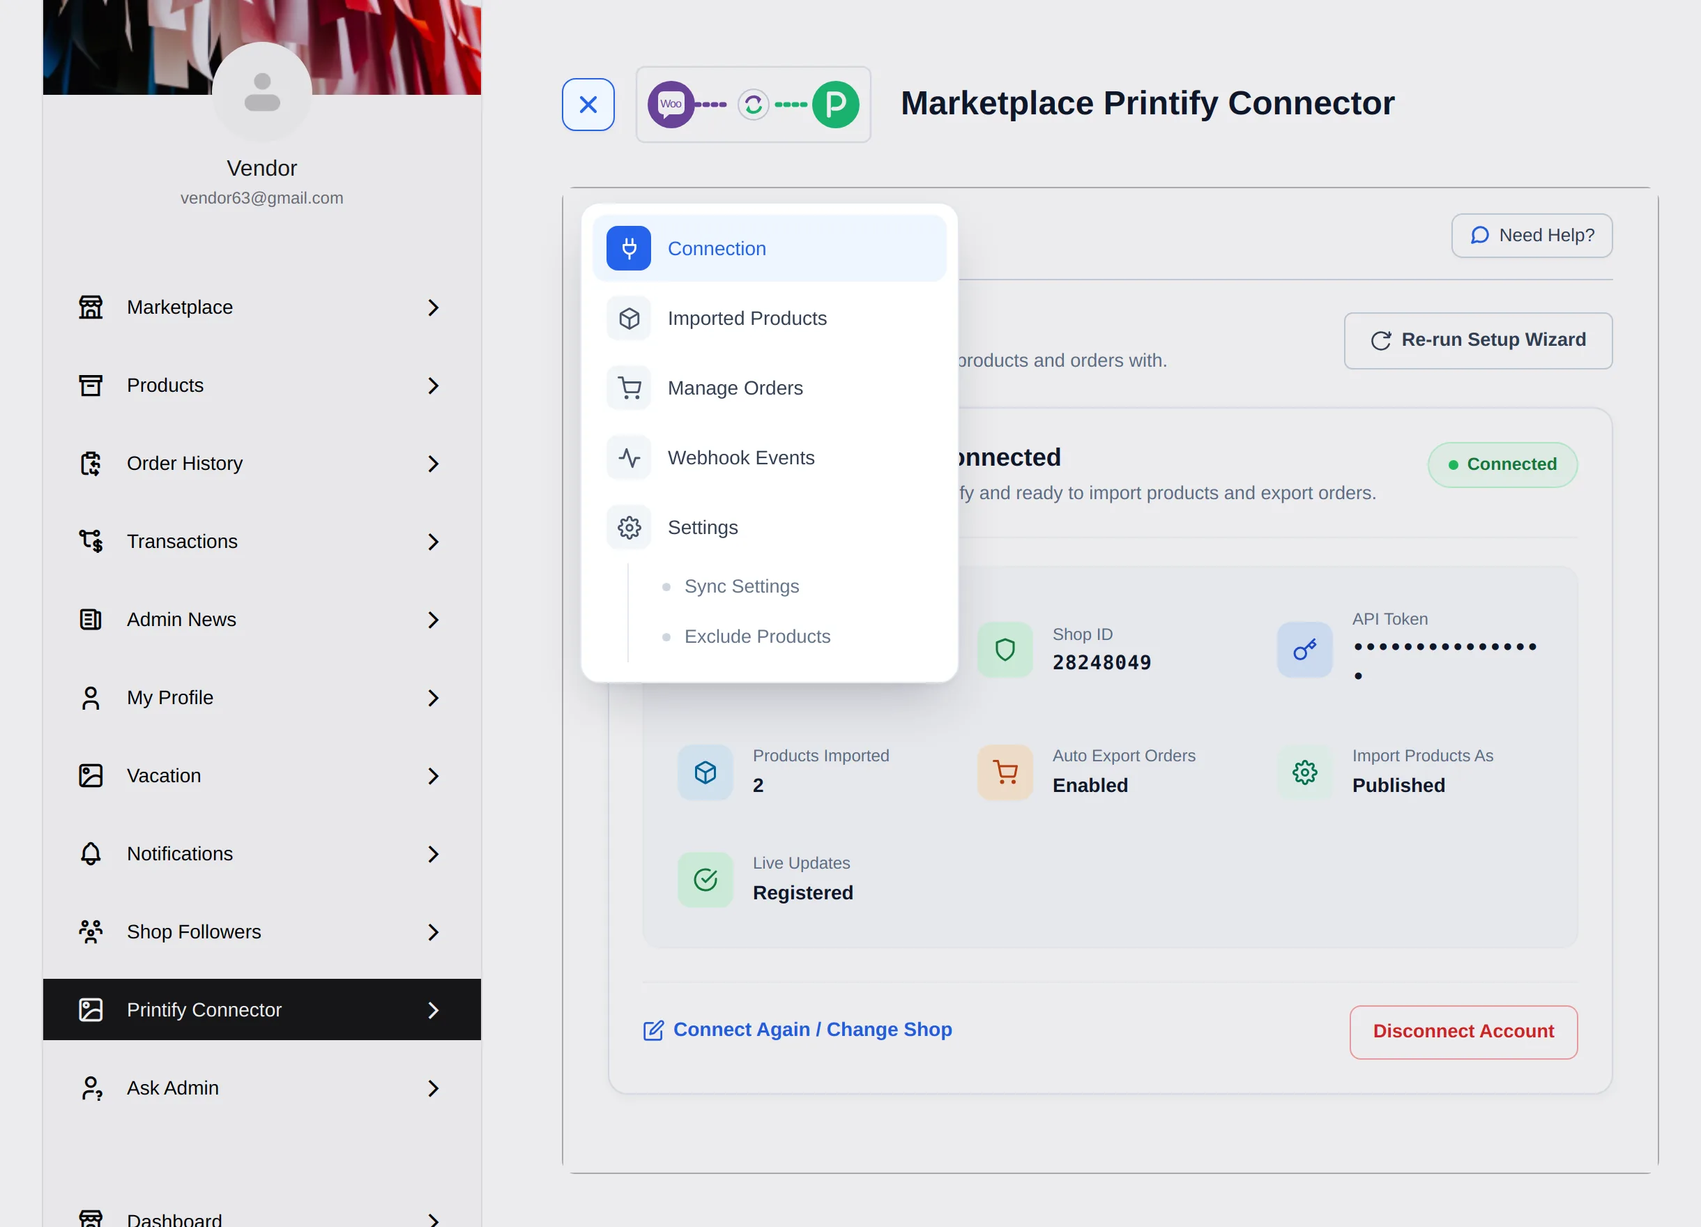
Task: Open Imported Products from the menu
Action: pyautogui.click(x=770, y=318)
